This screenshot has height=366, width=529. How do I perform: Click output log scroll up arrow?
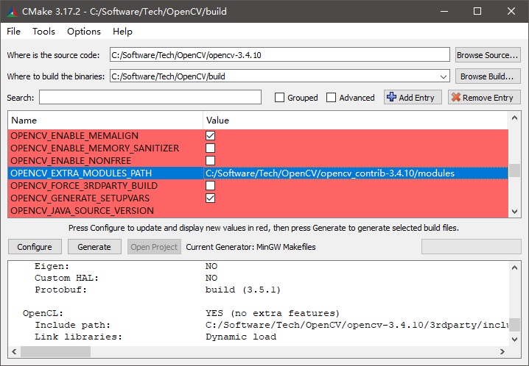click(514, 268)
